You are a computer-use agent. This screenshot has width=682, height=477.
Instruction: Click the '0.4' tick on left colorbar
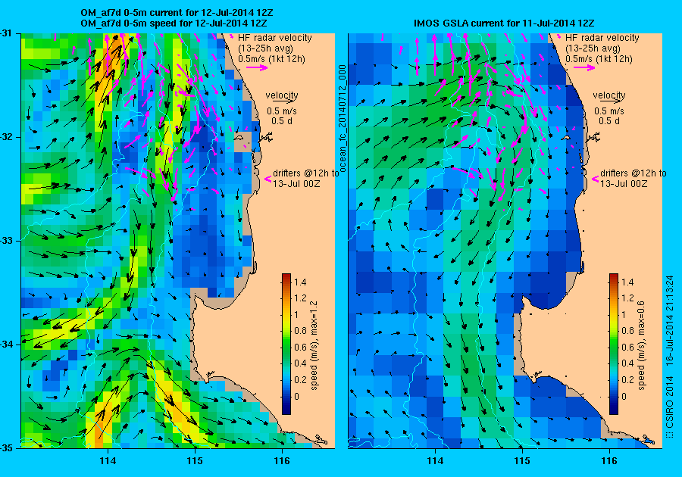300,363
